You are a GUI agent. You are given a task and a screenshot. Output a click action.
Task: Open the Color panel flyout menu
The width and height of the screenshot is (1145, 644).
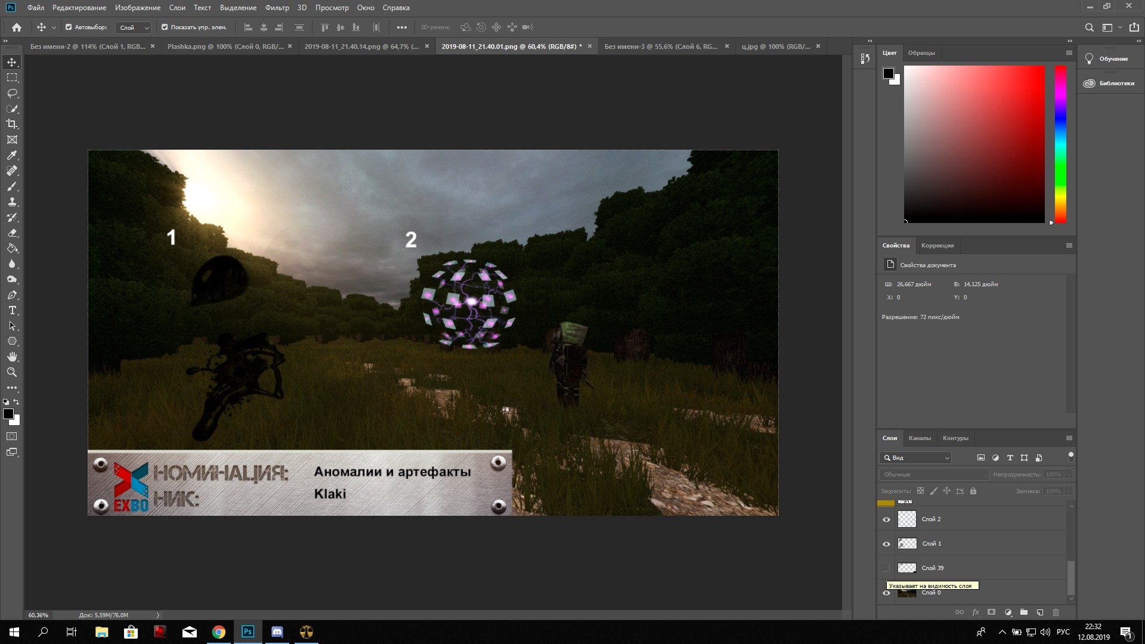coord(1069,53)
